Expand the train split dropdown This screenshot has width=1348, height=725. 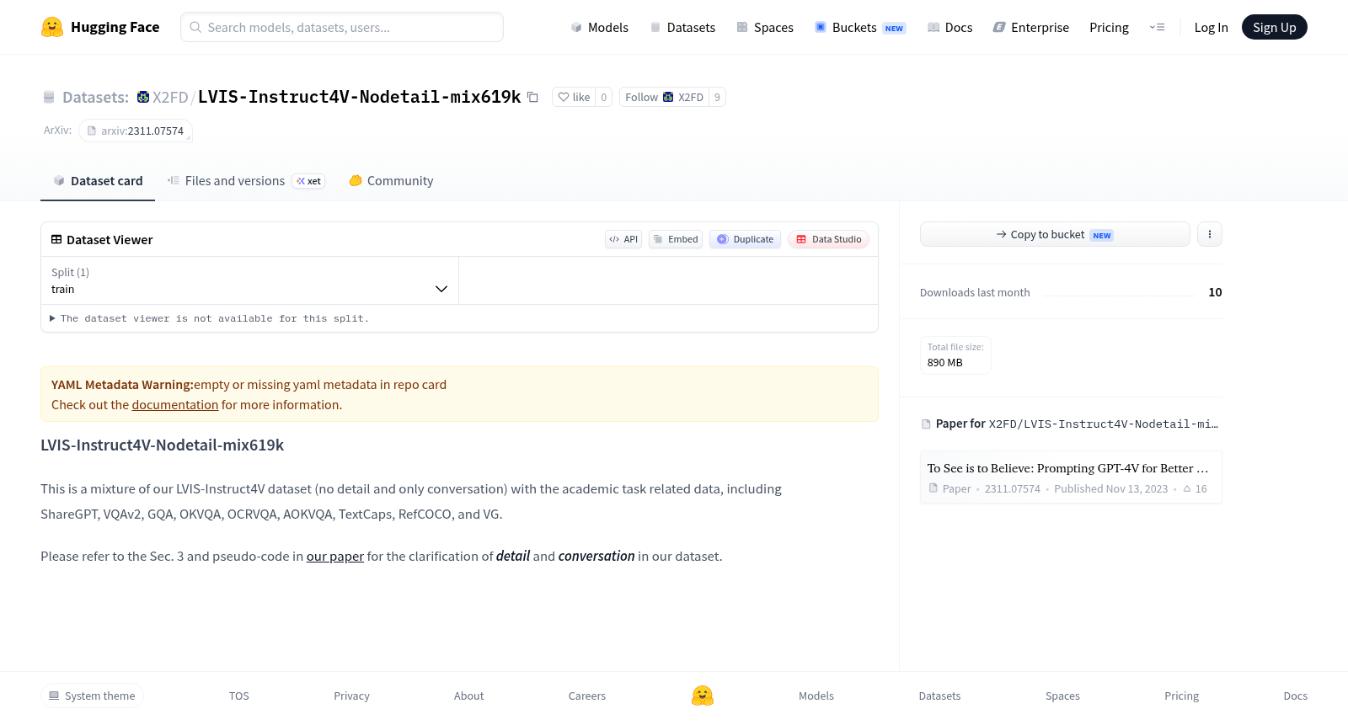tap(250, 280)
